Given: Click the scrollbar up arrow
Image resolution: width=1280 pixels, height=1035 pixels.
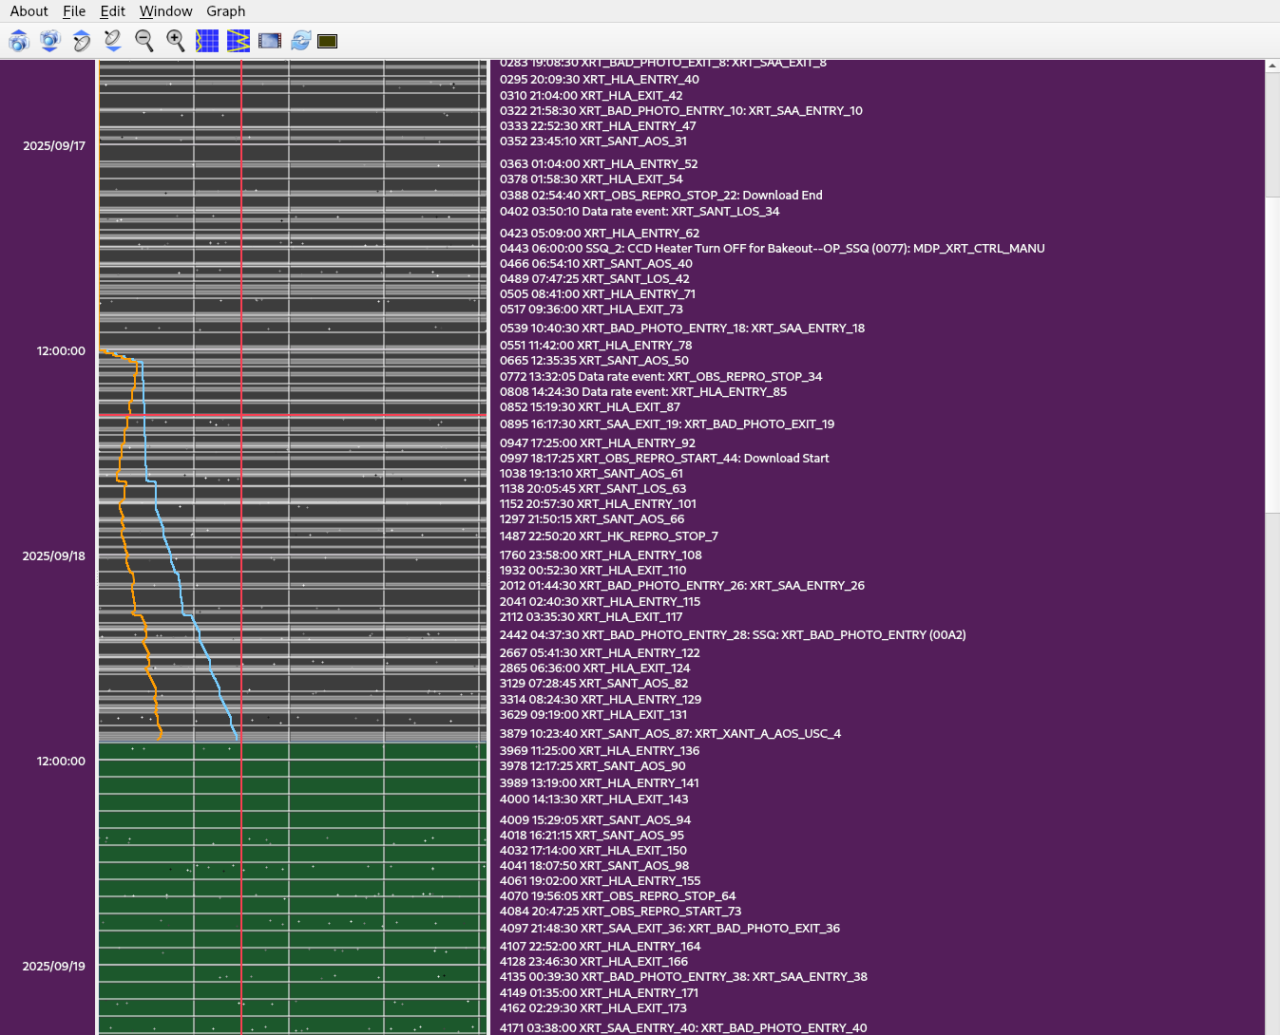Looking at the screenshot, I should [x=1272, y=66].
